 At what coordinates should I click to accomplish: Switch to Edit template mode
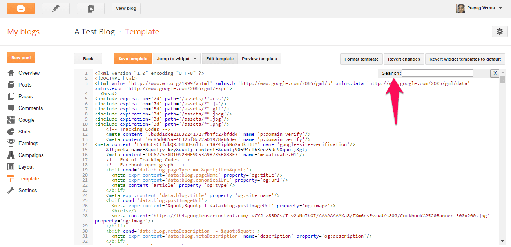pyautogui.click(x=219, y=59)
